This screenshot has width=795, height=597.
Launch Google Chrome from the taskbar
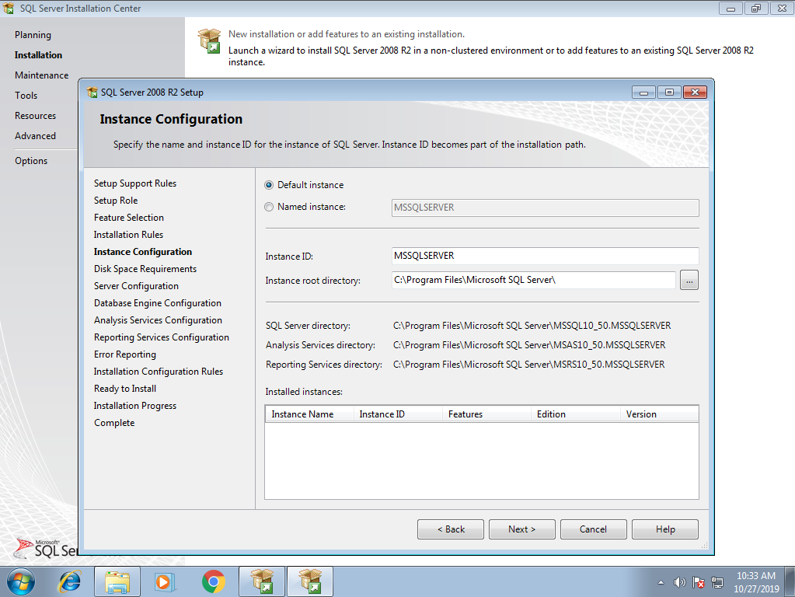tap(213, 581)
